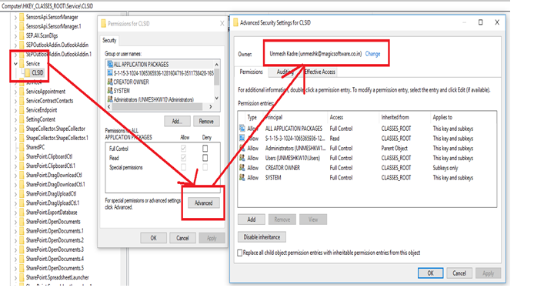Open the Security tab in Permissions dialog
Screen dimensions: 534x288
pyautogui.click(x=109, y=40)
